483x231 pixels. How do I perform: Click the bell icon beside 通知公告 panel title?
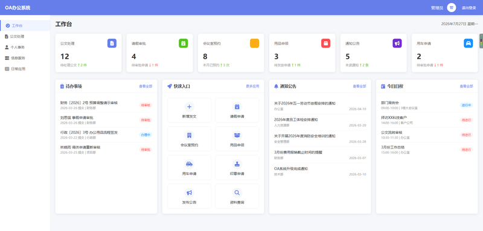point(276,86)
